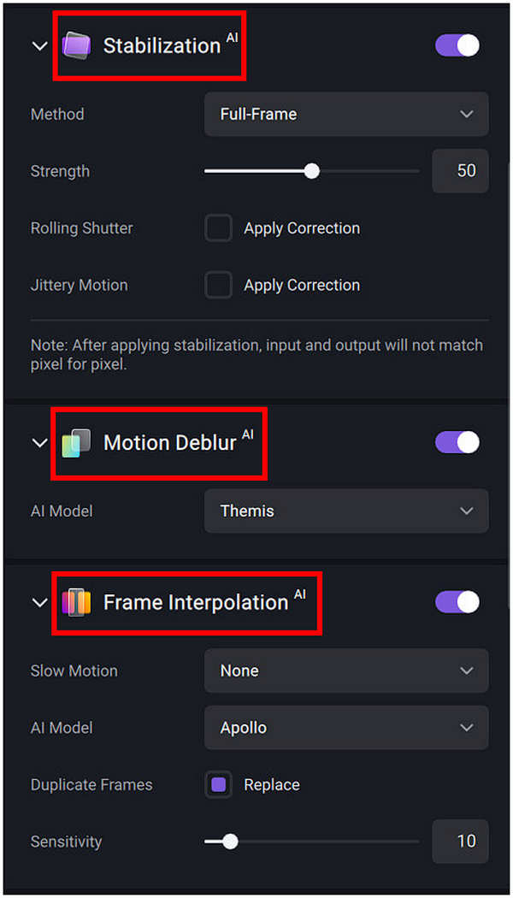Click the Stabilization purple frames icon

(x=78, y=45)
